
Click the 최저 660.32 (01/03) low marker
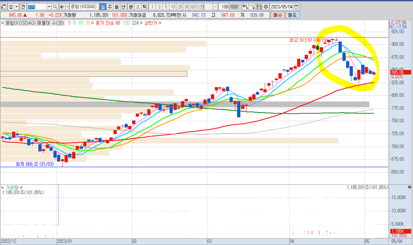click(35, 164)
